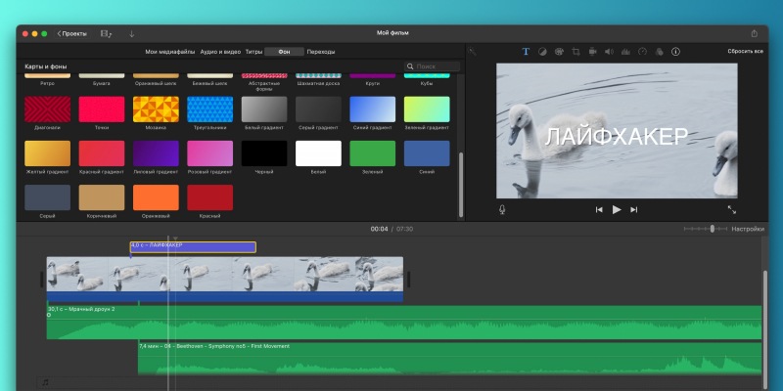Skip to the previous clip

(x=599, y=209)
